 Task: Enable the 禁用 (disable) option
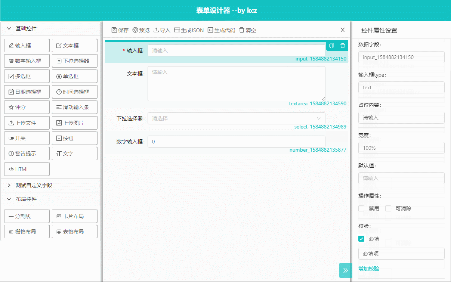pyautogui.click(x=361, y=208)
